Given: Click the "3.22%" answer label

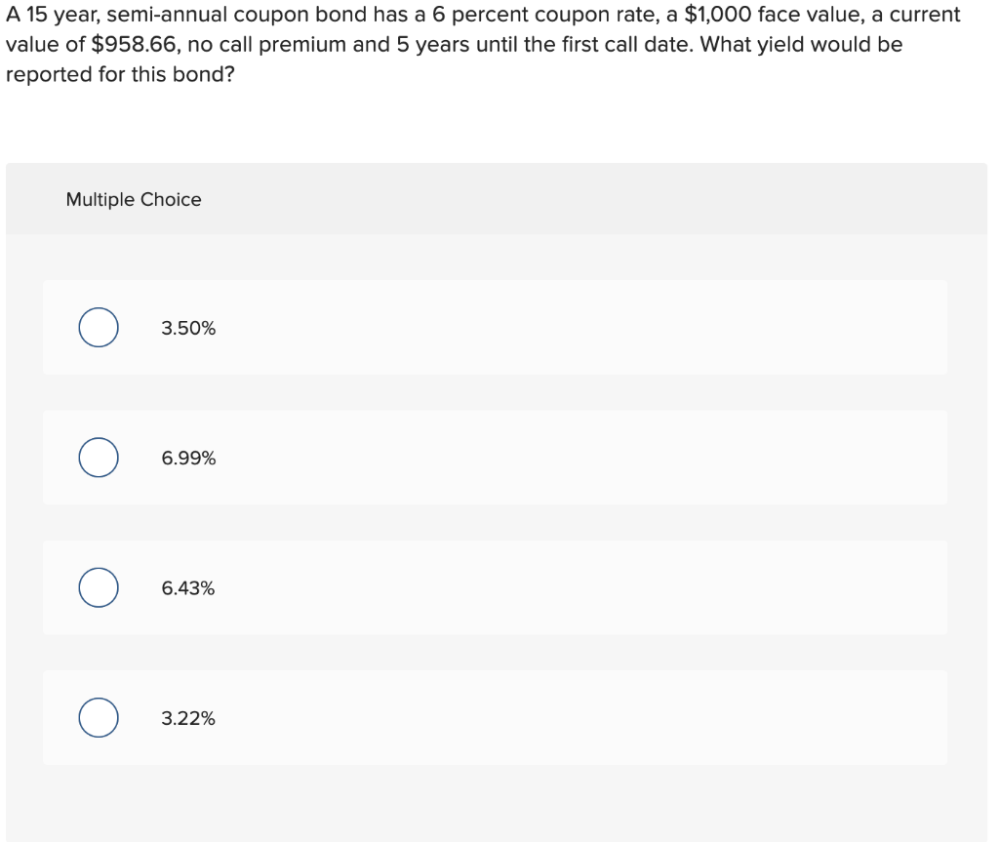Looking at the screenshot, I should click(x=188, y=719).
